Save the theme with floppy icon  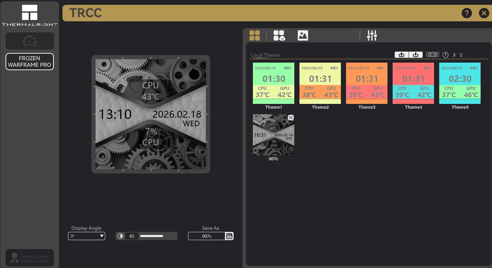(229, 236)
